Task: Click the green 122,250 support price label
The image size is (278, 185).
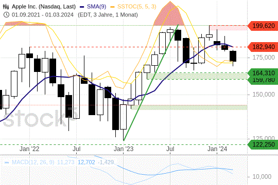Action: coord(263,144)
